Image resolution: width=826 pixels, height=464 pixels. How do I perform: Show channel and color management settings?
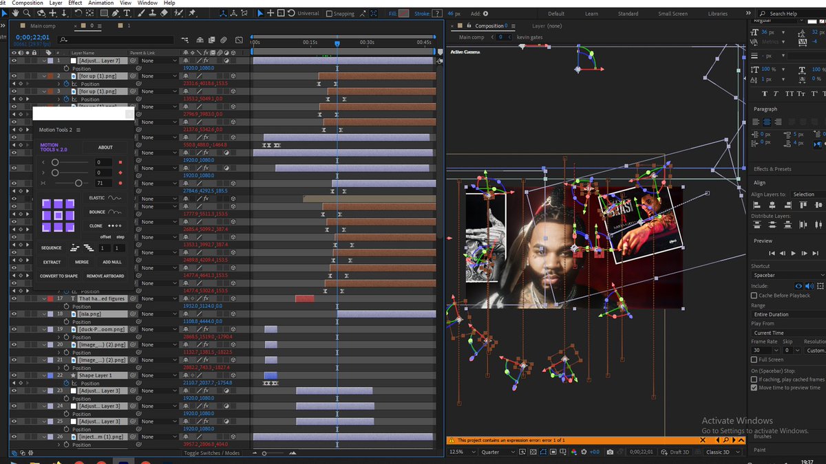pyautogui.click(x=574, y=452)
